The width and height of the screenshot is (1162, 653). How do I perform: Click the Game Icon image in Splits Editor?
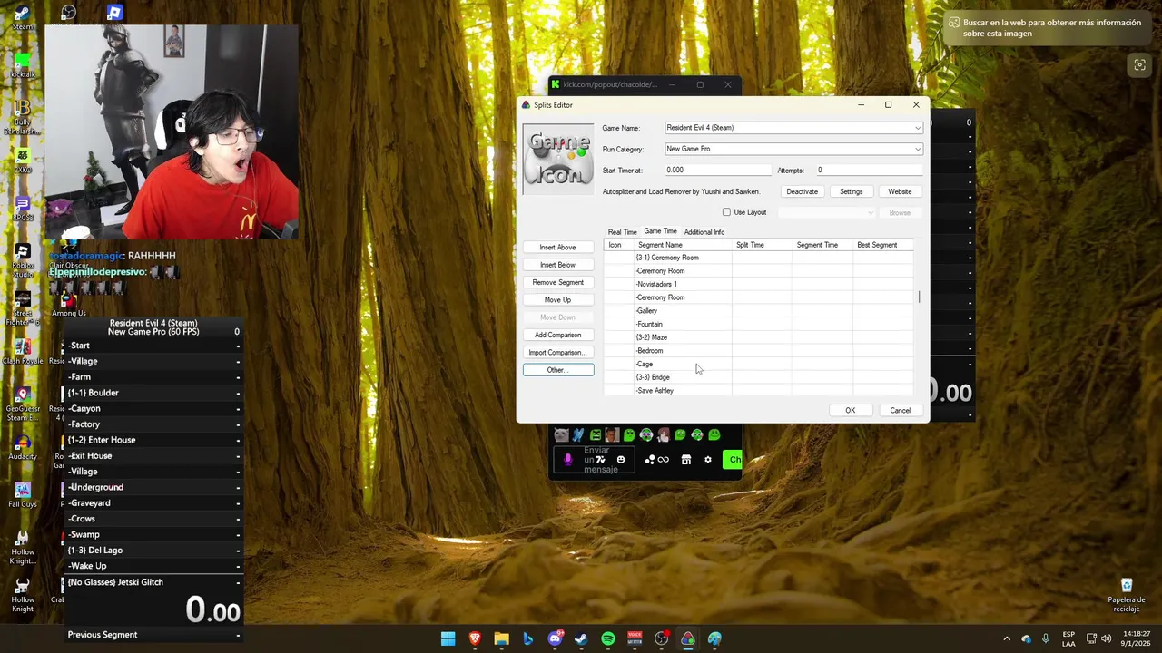(558, 159)
